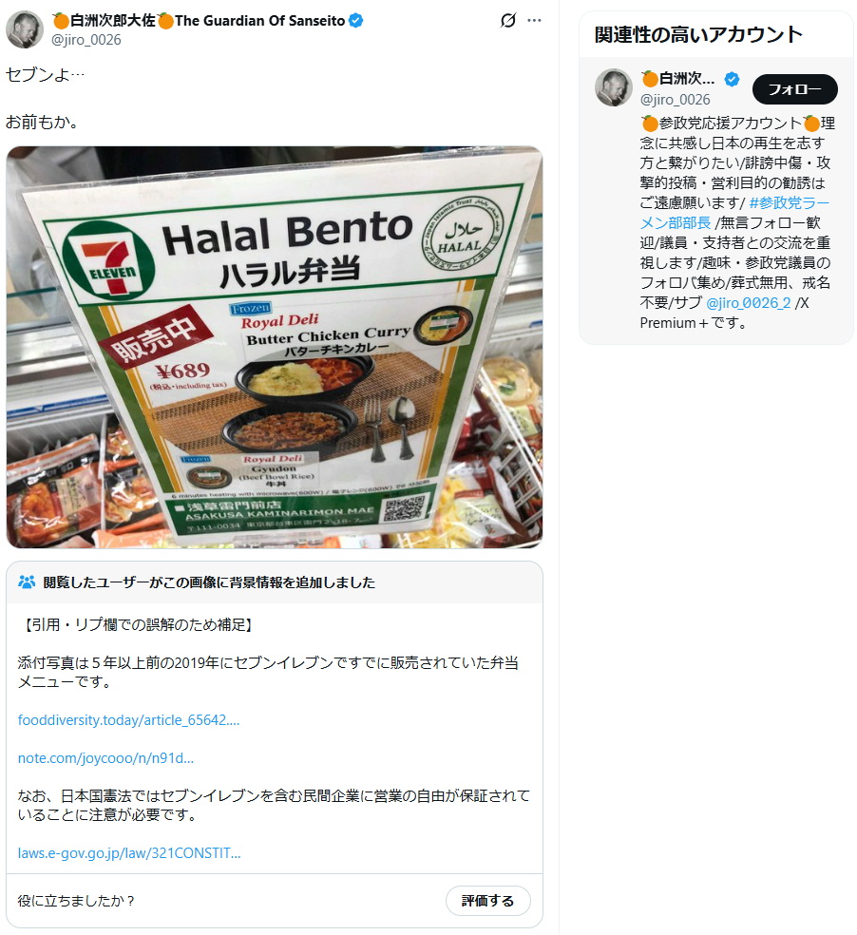Image resolution: width=857 pixels, height=935 pixels.
Task: Click the community notes people icon
Action: pyautogui.click(x=27, y=582)
